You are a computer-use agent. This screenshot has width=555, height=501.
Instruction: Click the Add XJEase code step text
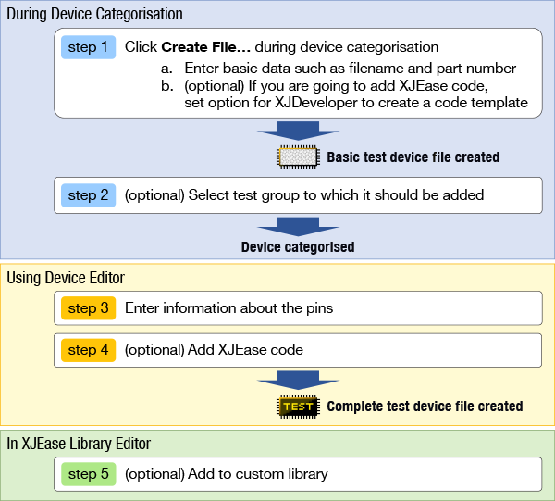[214, 350]
